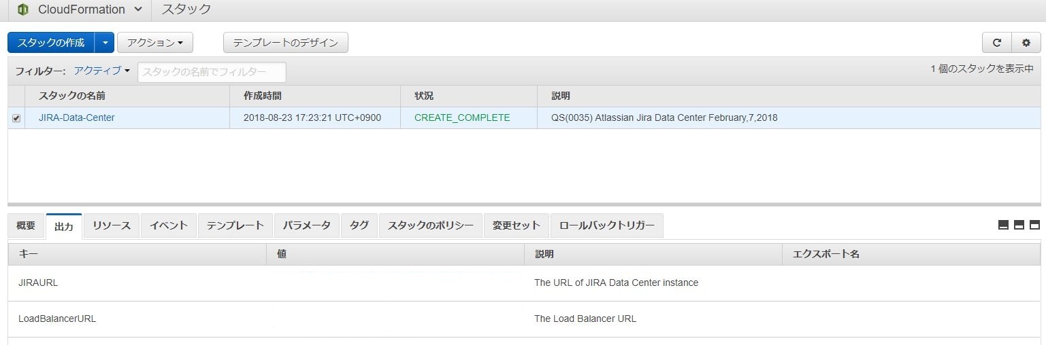The image size is (1046, 345).
Task: Select the LoadBalancerURL output key
Action: coord(57,319)
